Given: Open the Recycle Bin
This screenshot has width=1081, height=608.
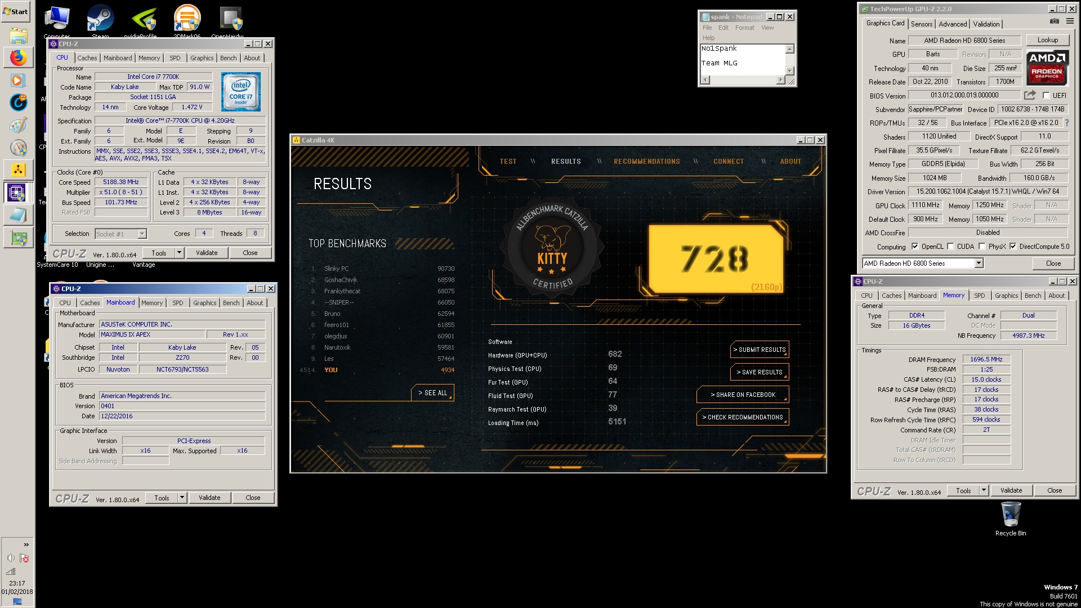Looking at the screenshot, I should click(1011, 518).
